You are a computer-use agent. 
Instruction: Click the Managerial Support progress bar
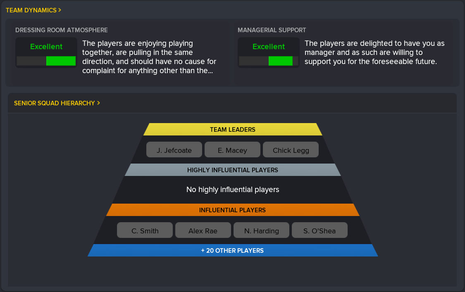[269, 61]
